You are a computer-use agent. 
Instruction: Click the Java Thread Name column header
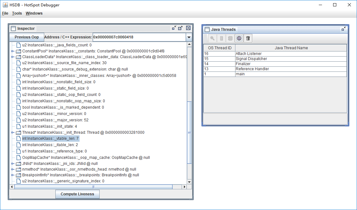point(291,48)
